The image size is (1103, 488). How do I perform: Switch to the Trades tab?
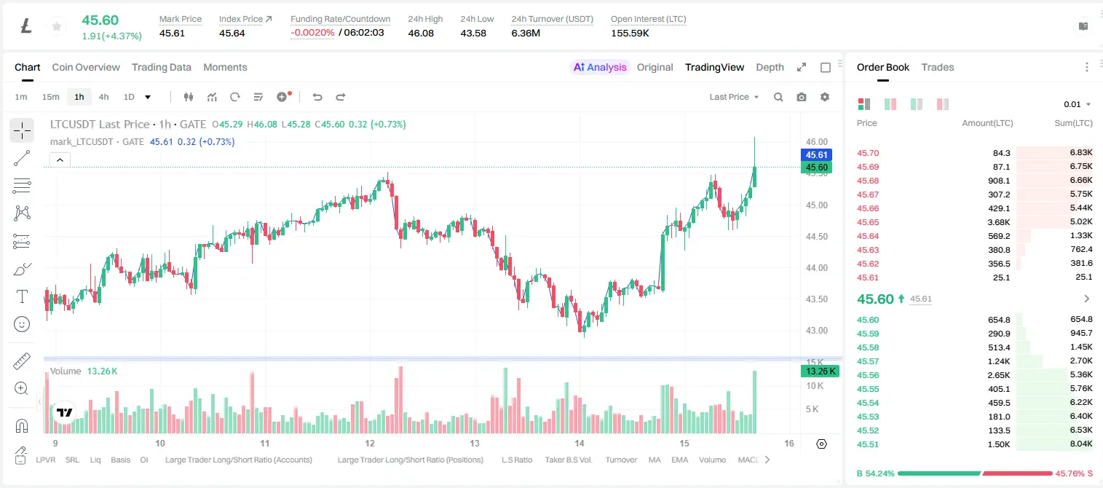pyautogui.click(x=937, y=67)
